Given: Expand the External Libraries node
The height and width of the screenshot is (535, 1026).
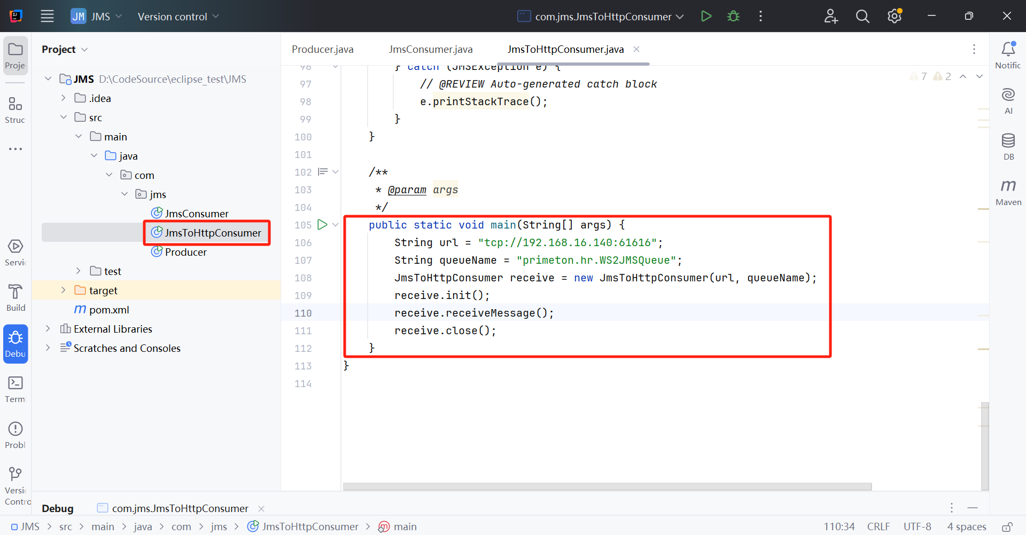Looking at the screenshot, I should 48,329.
